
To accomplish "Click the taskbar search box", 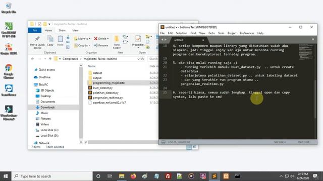I will point(52,176).
